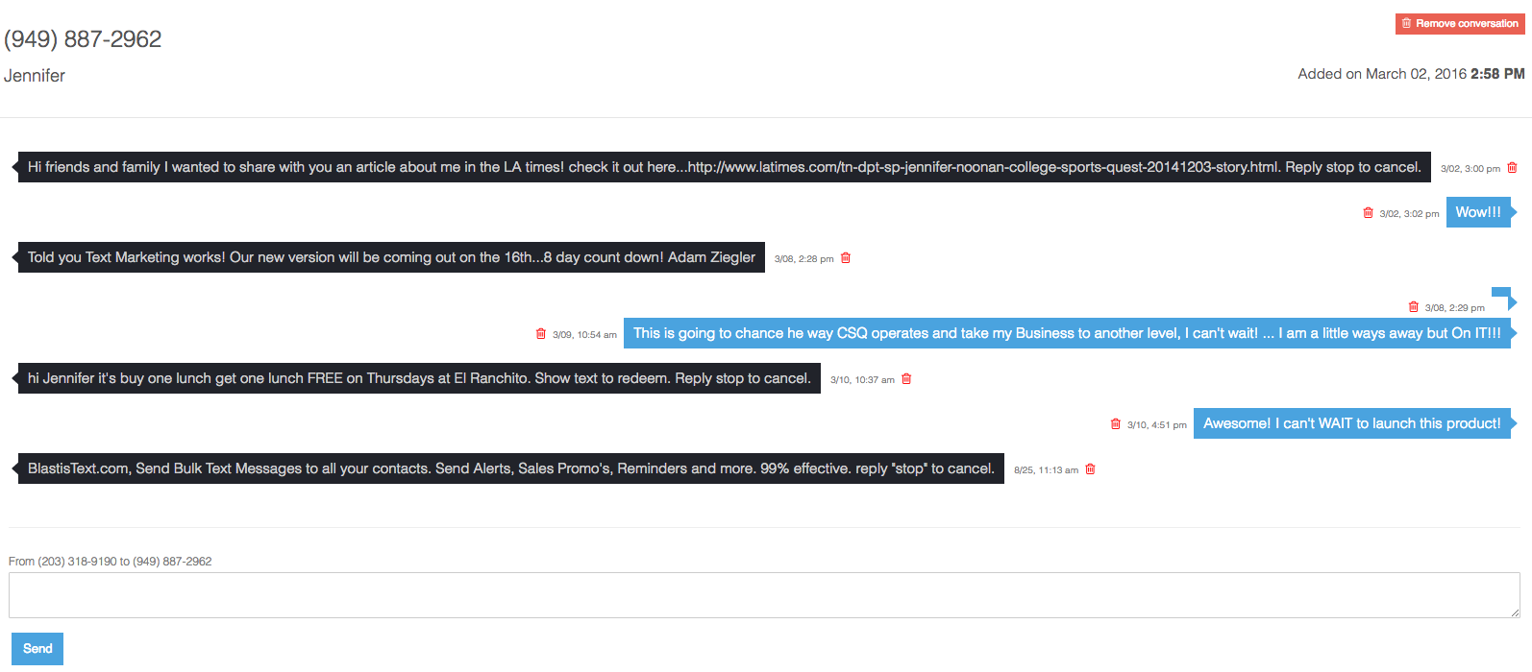The width and height of the screenshot is (1532, 672).
Task: Delete the BlastisText.com message from 8/25
Action: [1090, 469]
